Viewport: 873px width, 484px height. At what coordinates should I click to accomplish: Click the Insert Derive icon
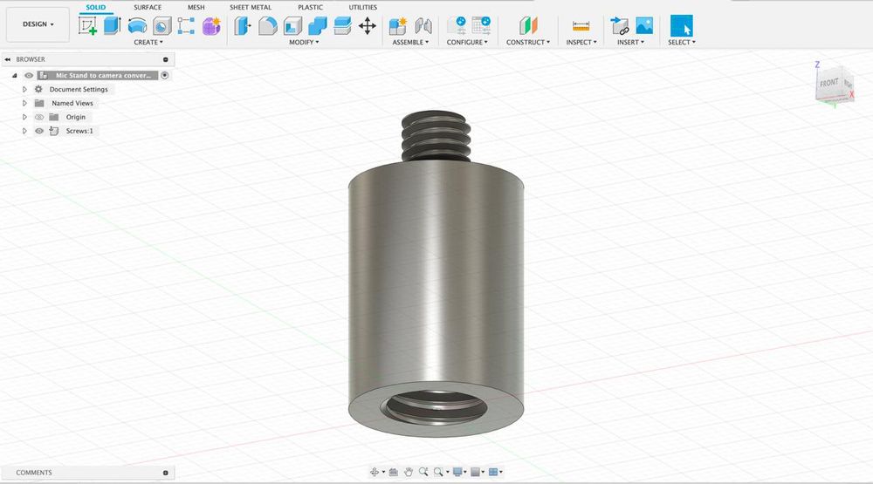tap(619, 25)
